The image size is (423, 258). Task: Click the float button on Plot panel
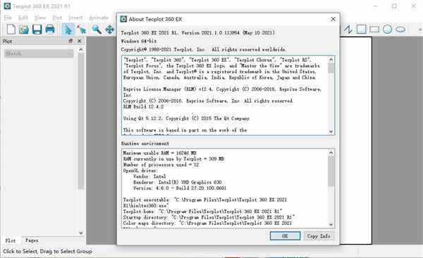[70, 41]
